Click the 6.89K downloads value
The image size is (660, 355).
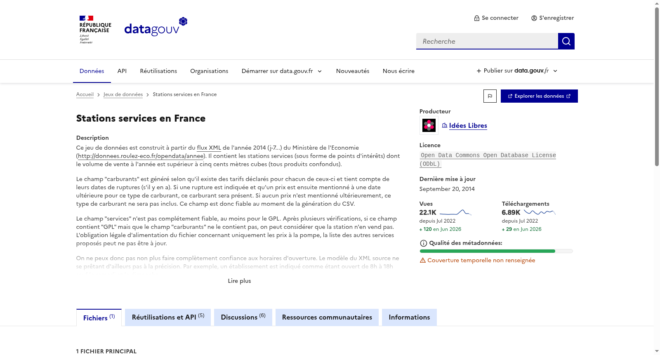click(511, 212)
